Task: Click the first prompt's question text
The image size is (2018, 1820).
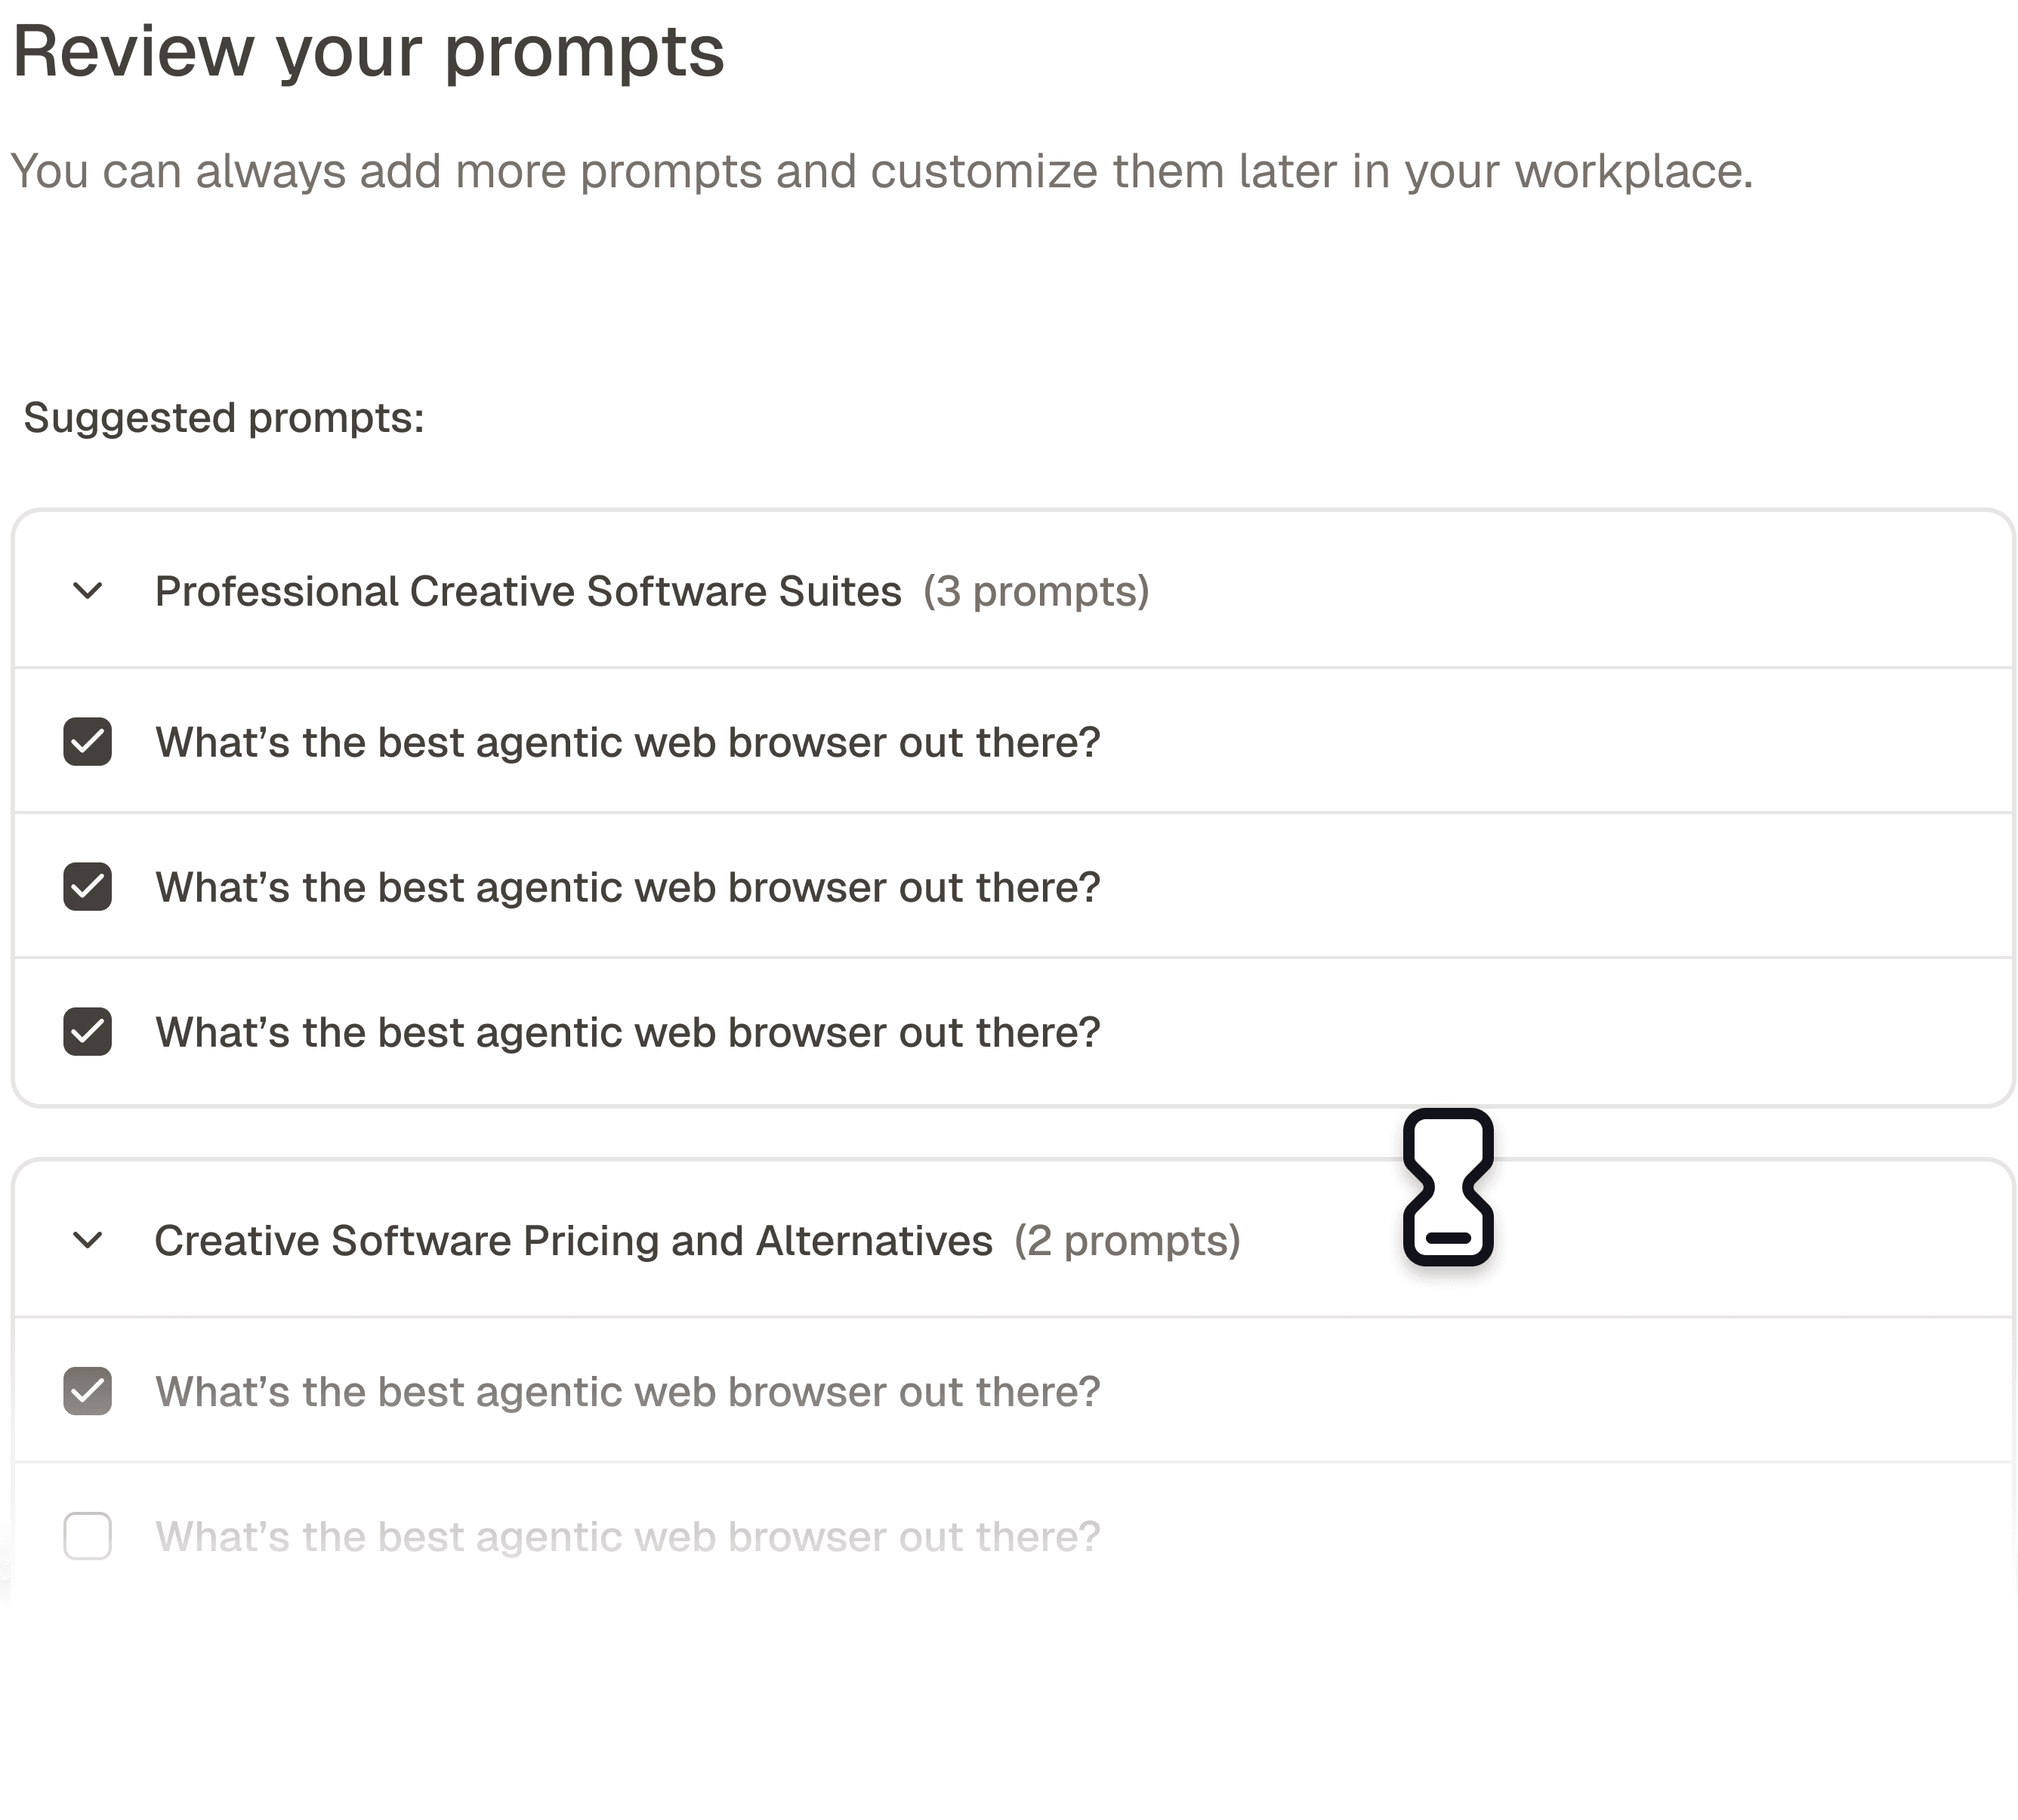Action: click(627, 742)
